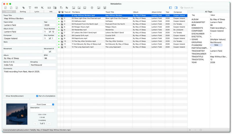Click green status dot for Westerlies row
232x134 pixels.
pos(59,30)
